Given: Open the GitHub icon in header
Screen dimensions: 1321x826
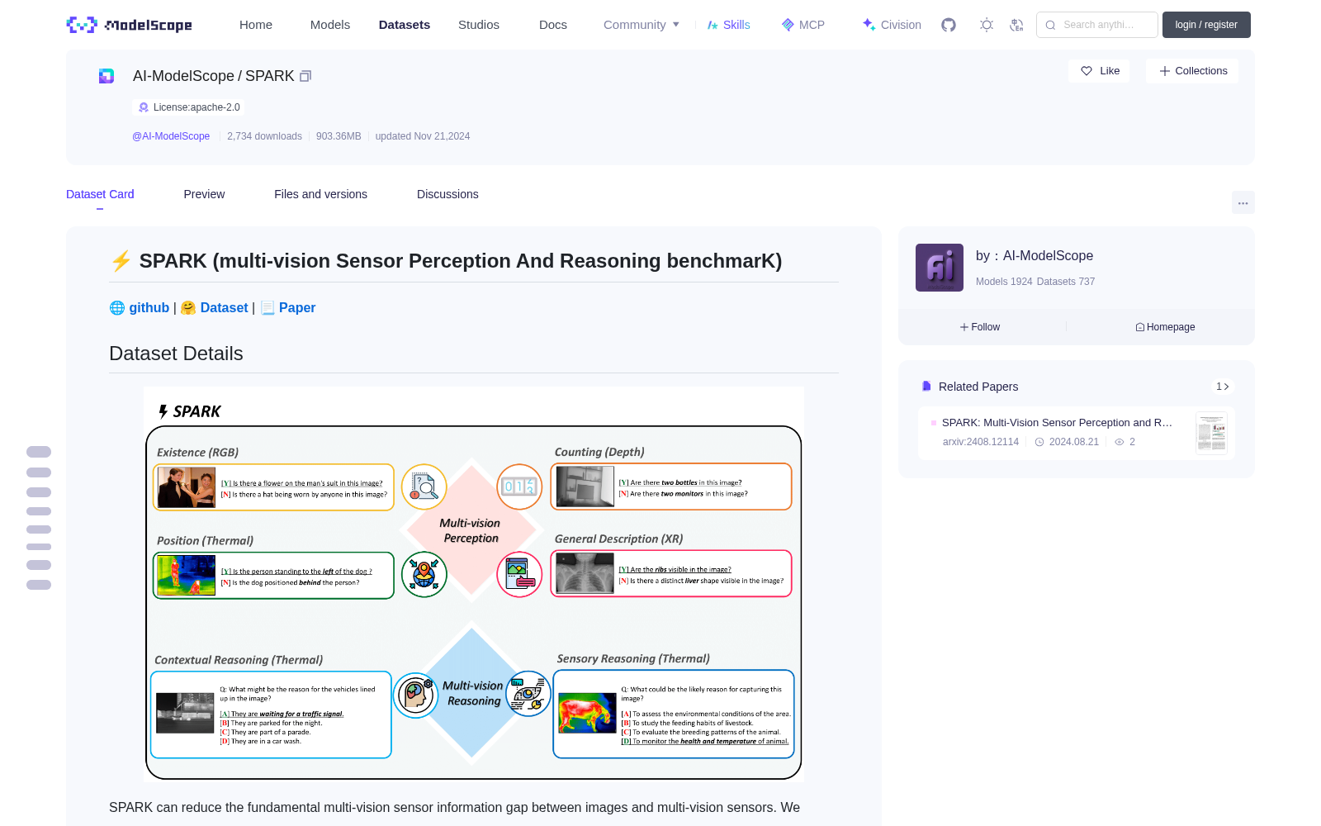Looking at the screenshot, I should pos(949,25).
